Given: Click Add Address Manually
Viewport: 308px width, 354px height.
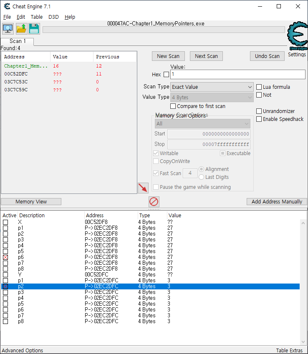Looking at the screenshot, I should [277, 202].
